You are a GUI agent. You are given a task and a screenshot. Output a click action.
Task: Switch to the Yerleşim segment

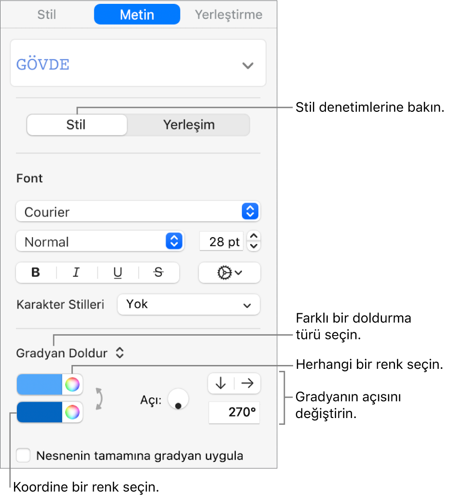[x=188, y=125]
